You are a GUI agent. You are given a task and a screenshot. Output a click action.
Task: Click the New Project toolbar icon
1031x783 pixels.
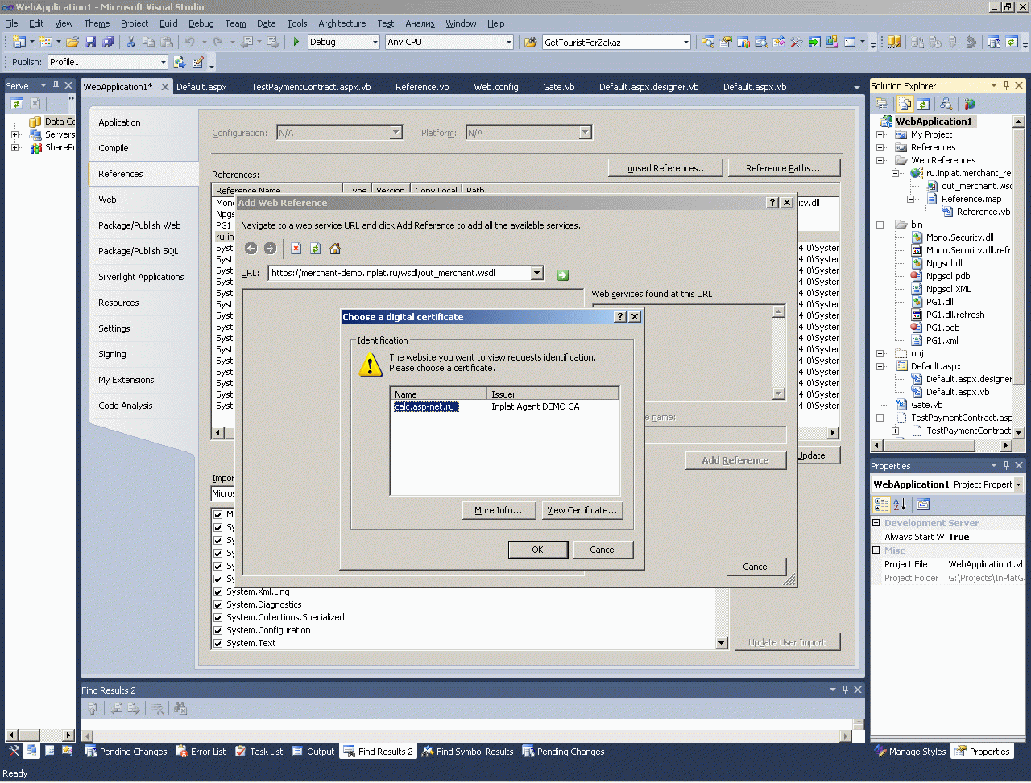click(19, 42)
